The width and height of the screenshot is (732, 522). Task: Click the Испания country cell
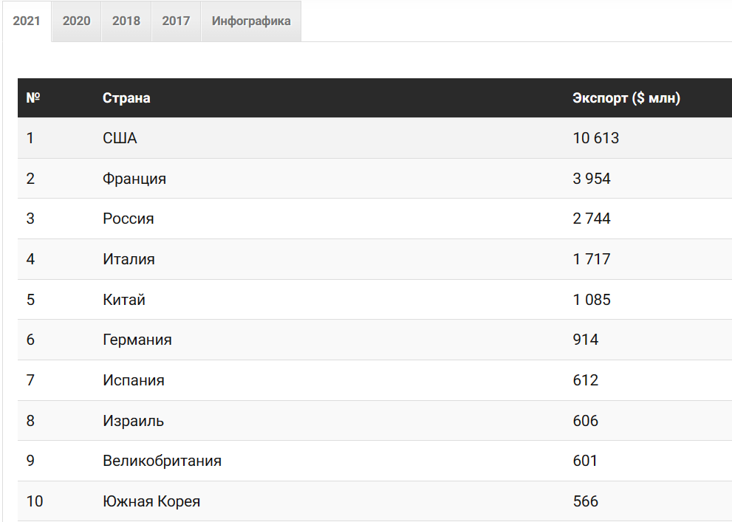click(x=134, y=380)
